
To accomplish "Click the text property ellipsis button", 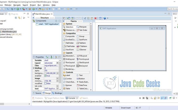I will point(58,89).
